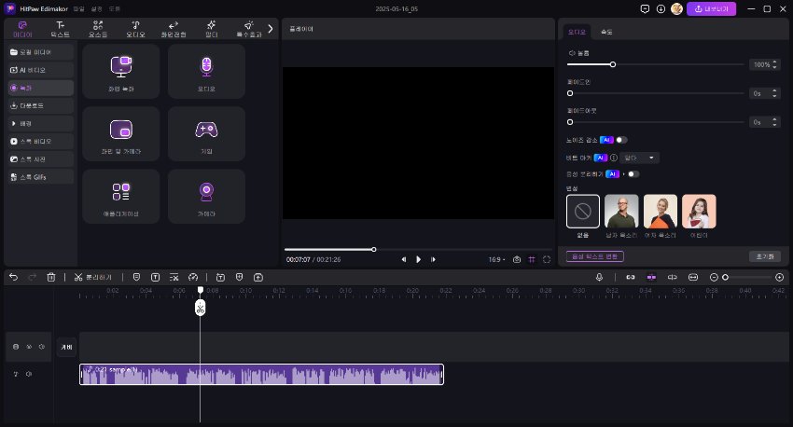
Task: Open the Media tab in the top toolbar
Action: coord(22,29)
